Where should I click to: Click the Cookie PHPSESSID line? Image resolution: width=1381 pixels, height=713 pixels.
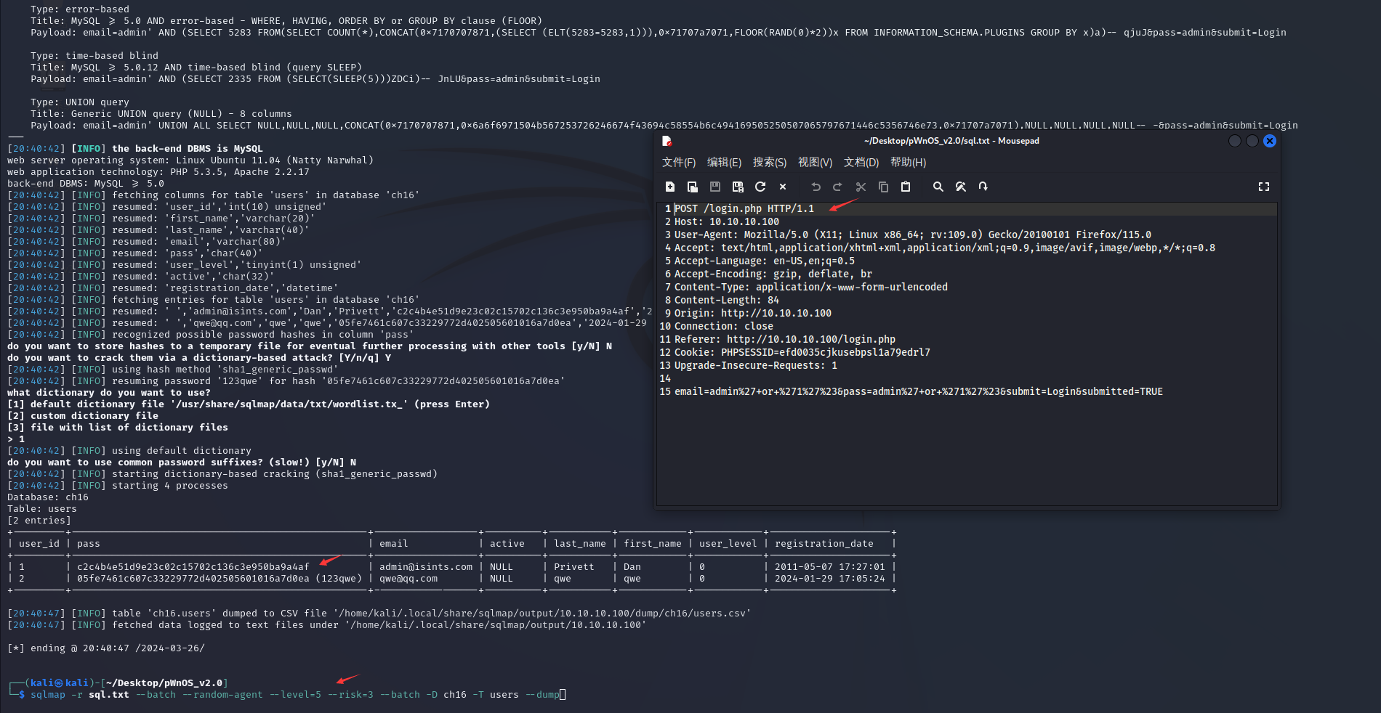pos(802,352)
